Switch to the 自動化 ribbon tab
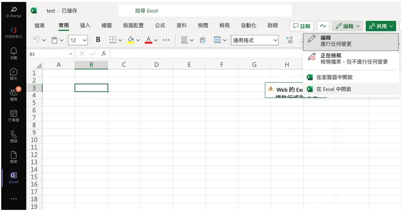This screenshot has width=403, height=211. (248, 26)
